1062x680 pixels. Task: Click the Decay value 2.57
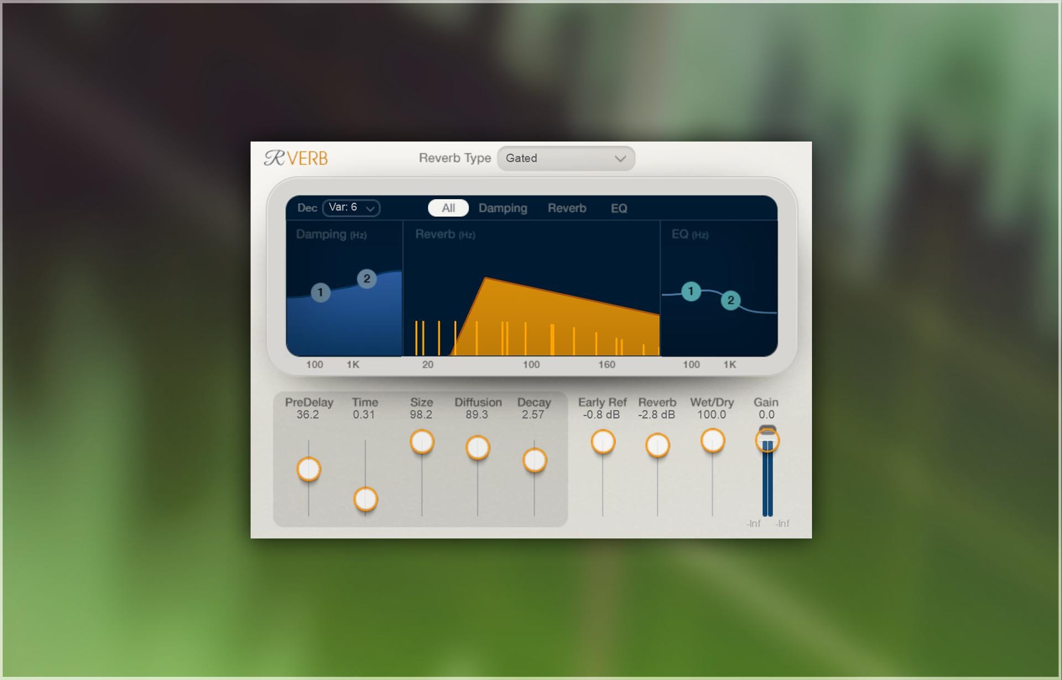pyautogui.click(x=533, y=415)
